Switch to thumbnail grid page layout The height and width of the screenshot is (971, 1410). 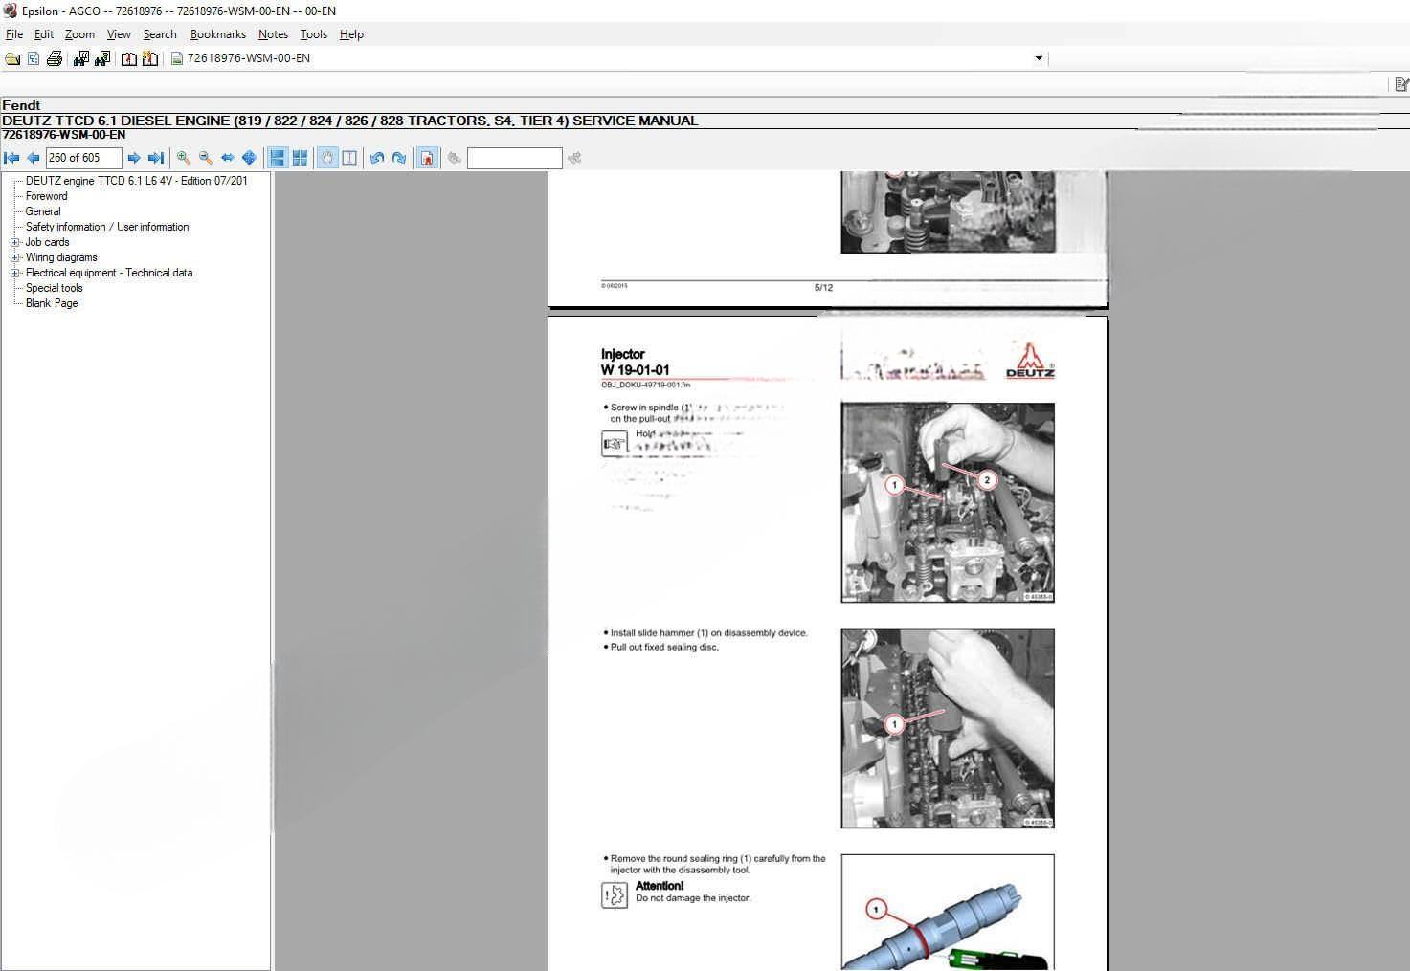point(300,158)
